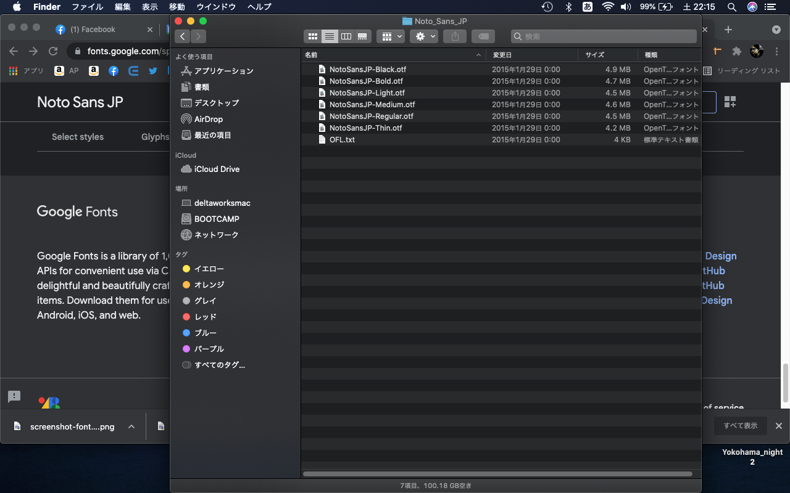This screenshot has height=493, width=790.
Task: Select the オレンジ tag
Action: [203, 285]
